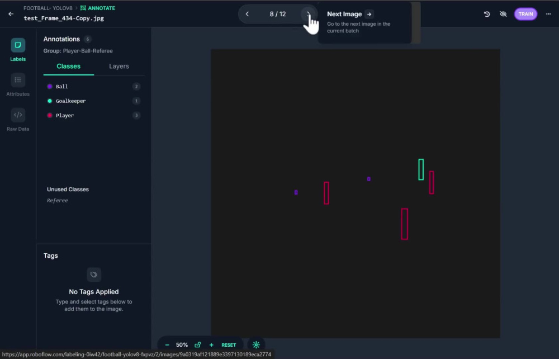Click the ANNOTATE breadcrumb label
Screen dimensions: 559x359
(98, 8)
